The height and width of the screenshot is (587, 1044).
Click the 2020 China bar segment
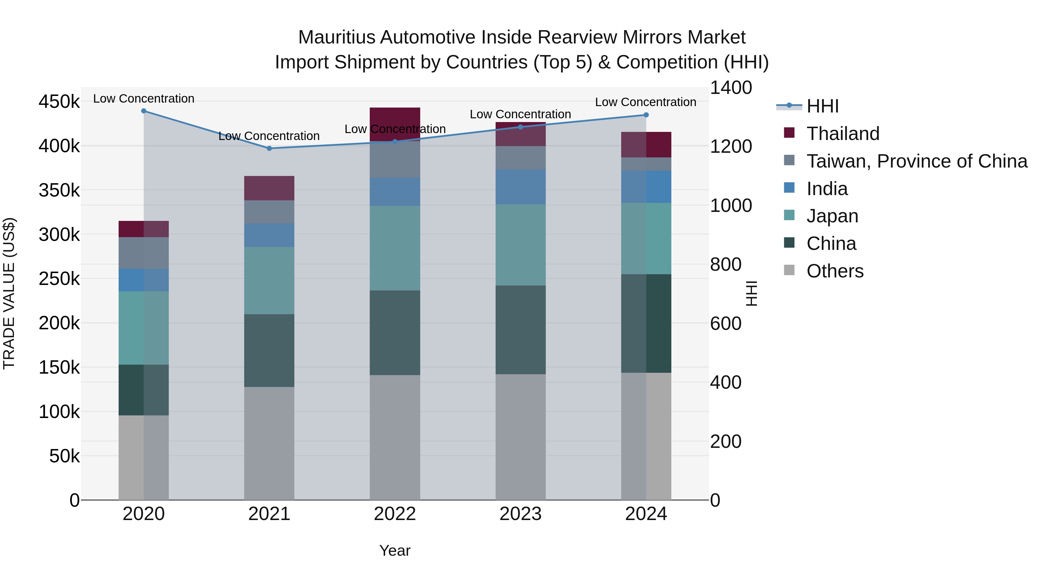point(144,390)
